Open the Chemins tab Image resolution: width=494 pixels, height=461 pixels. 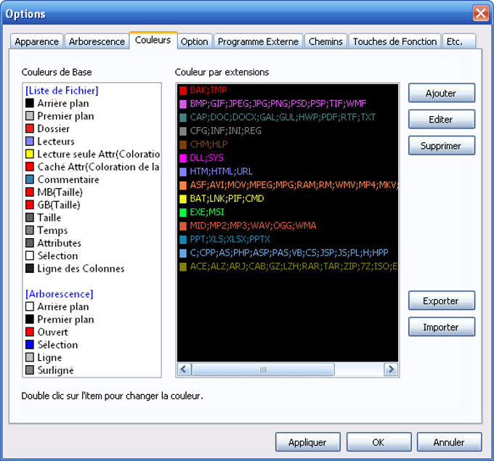pos(325,41)
